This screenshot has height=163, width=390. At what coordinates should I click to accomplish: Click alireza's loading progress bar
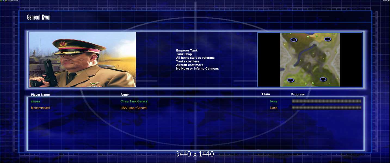(x=327, y=101)
